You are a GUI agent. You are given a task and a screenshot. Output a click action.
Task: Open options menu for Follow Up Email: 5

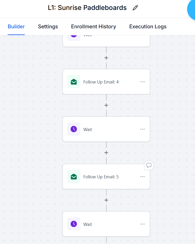(142, 177)
